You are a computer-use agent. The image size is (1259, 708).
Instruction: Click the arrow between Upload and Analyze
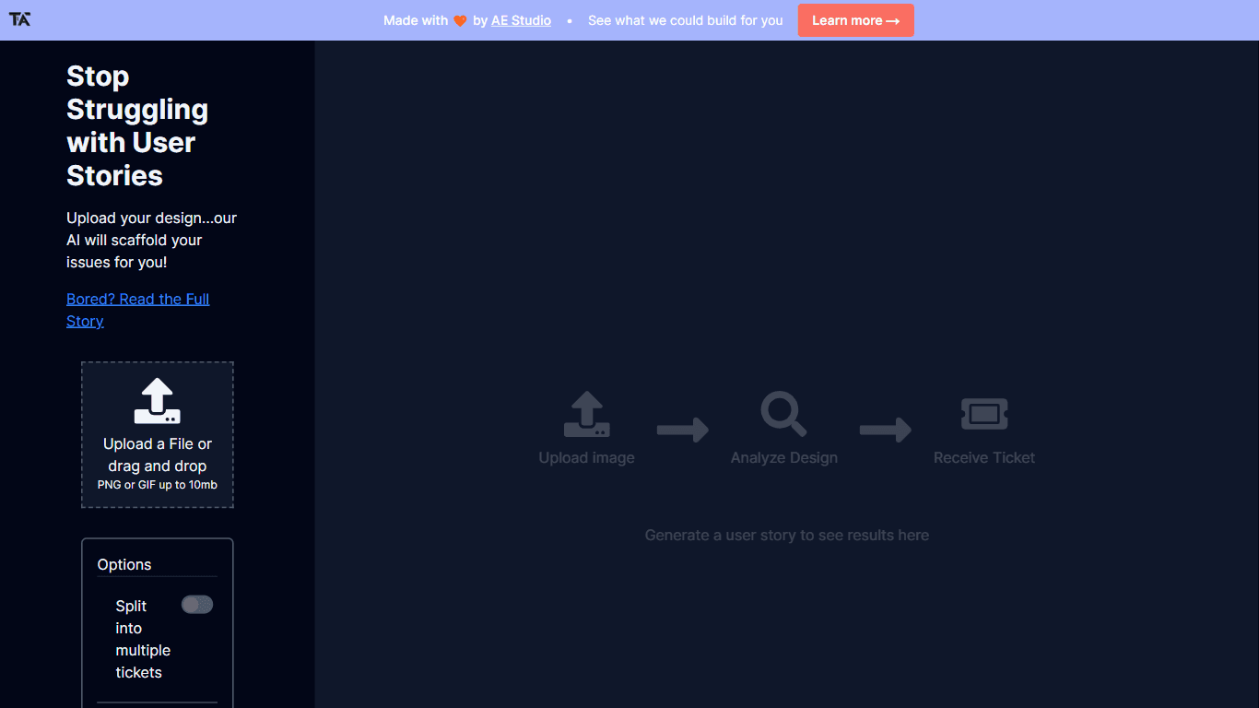[683, 430]
